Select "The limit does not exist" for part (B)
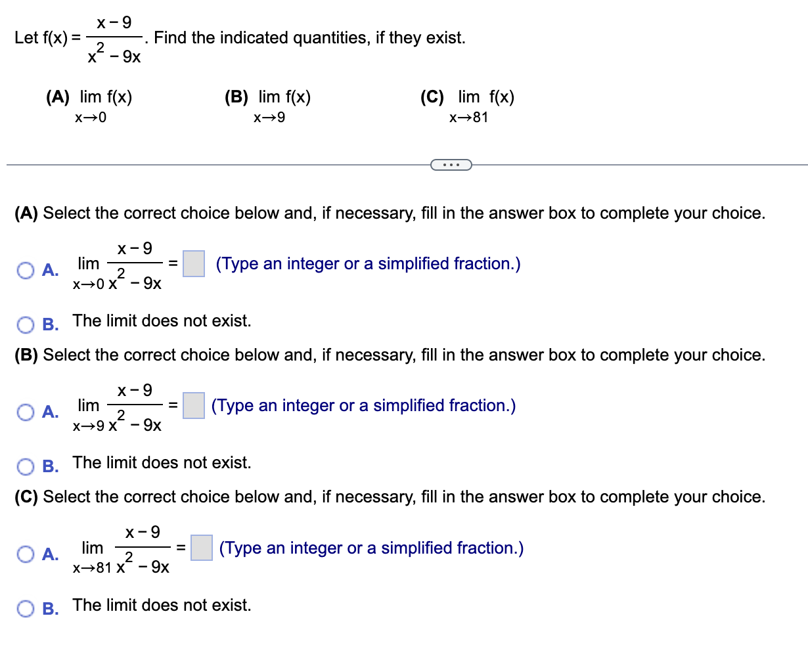The image size is (808, 662). [x=25, y=466]
